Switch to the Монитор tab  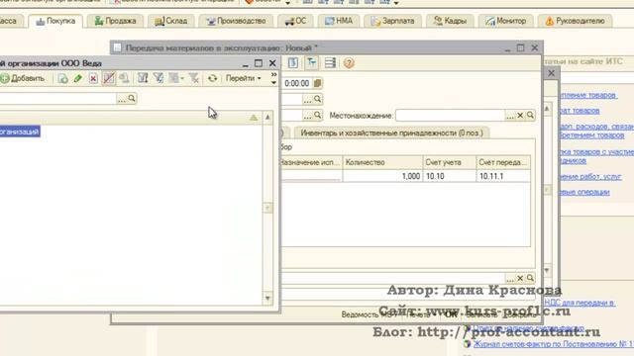pos(506,21)
